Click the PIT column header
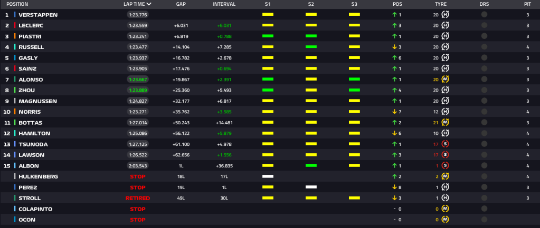 [528, 4]
